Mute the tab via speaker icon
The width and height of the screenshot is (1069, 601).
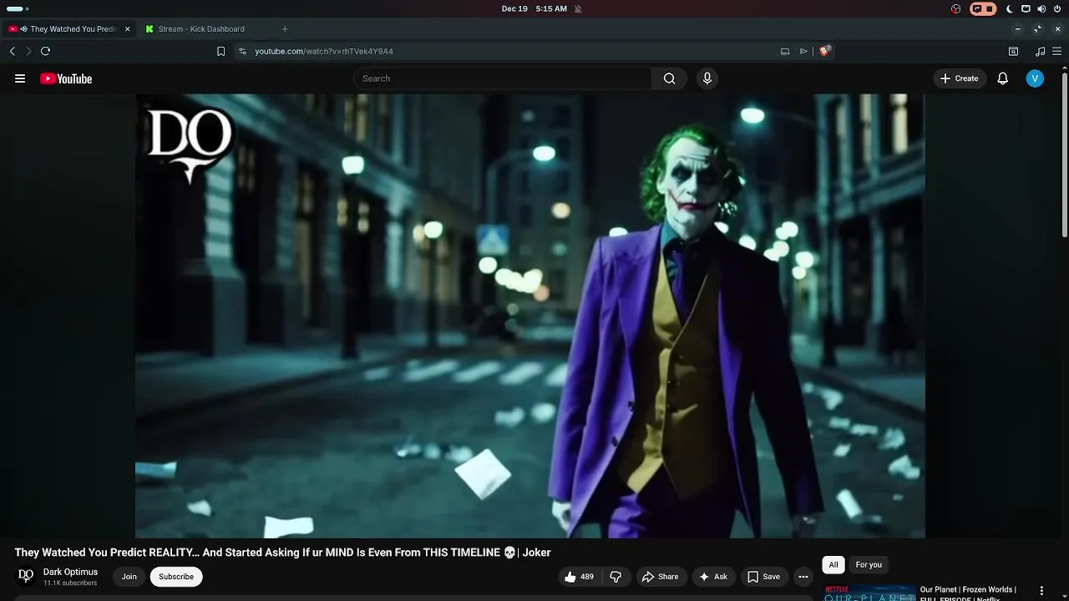click(23, 29)
